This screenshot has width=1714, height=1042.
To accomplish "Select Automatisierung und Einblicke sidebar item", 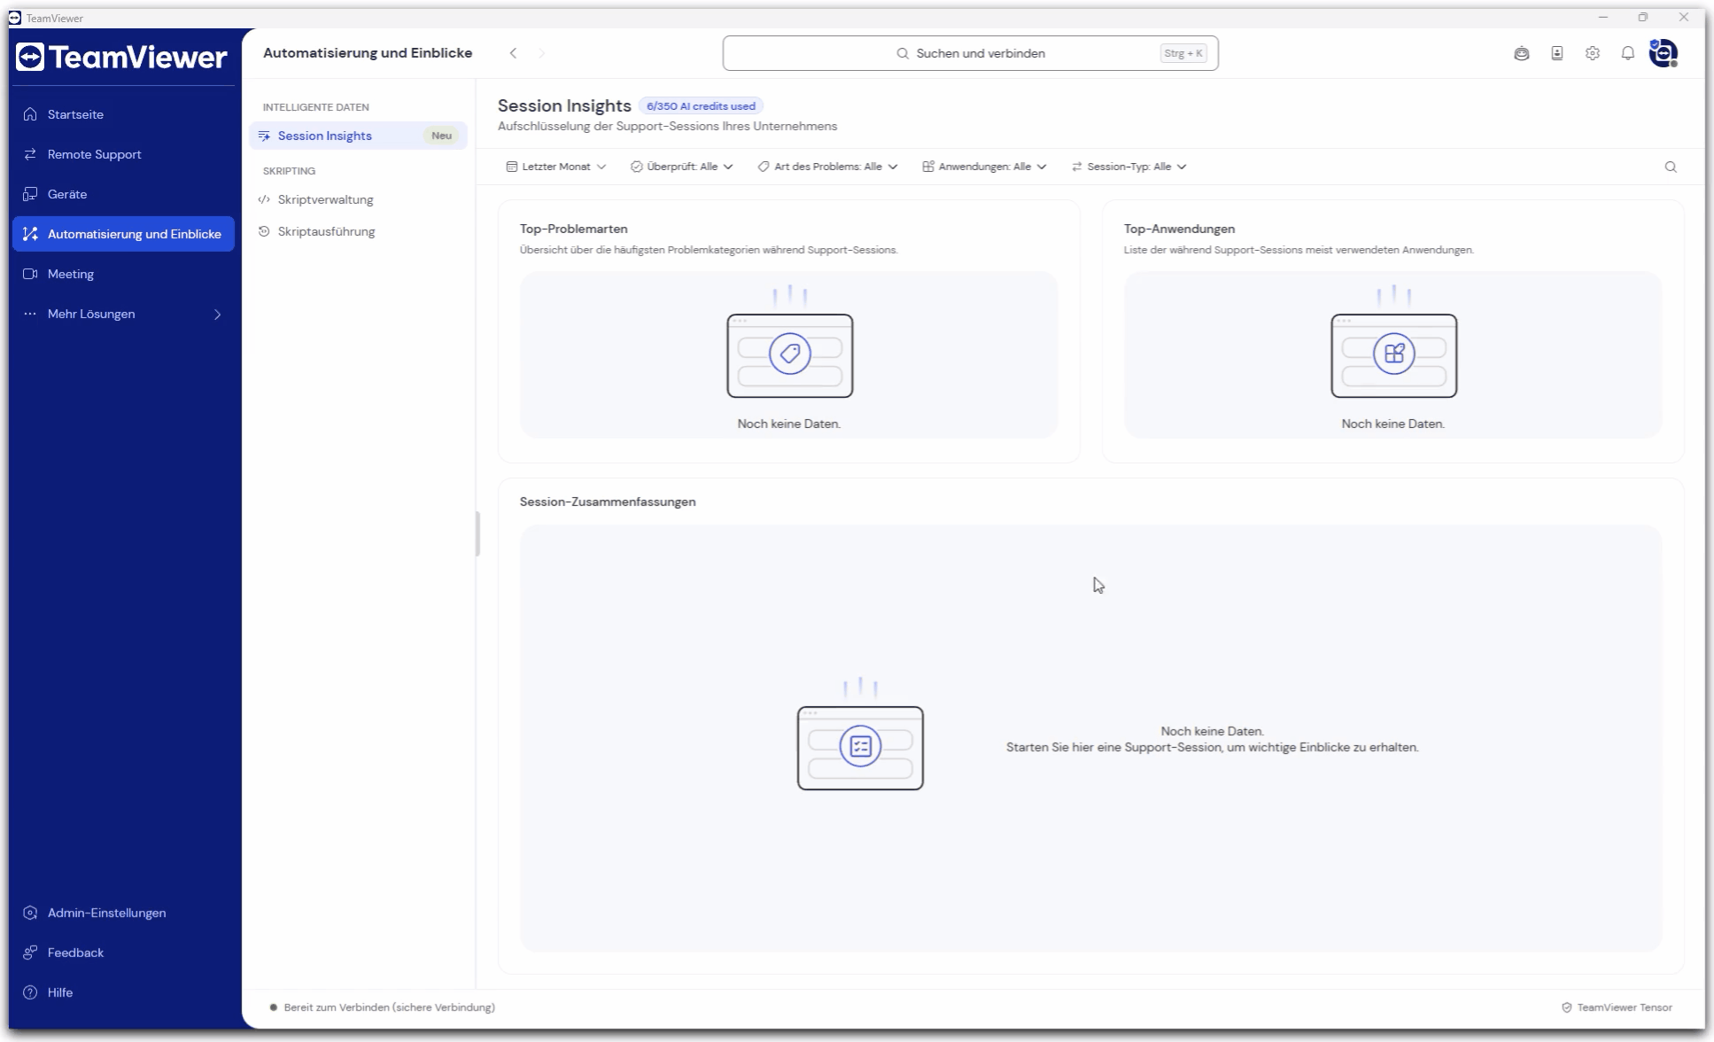I will point(123,234).
